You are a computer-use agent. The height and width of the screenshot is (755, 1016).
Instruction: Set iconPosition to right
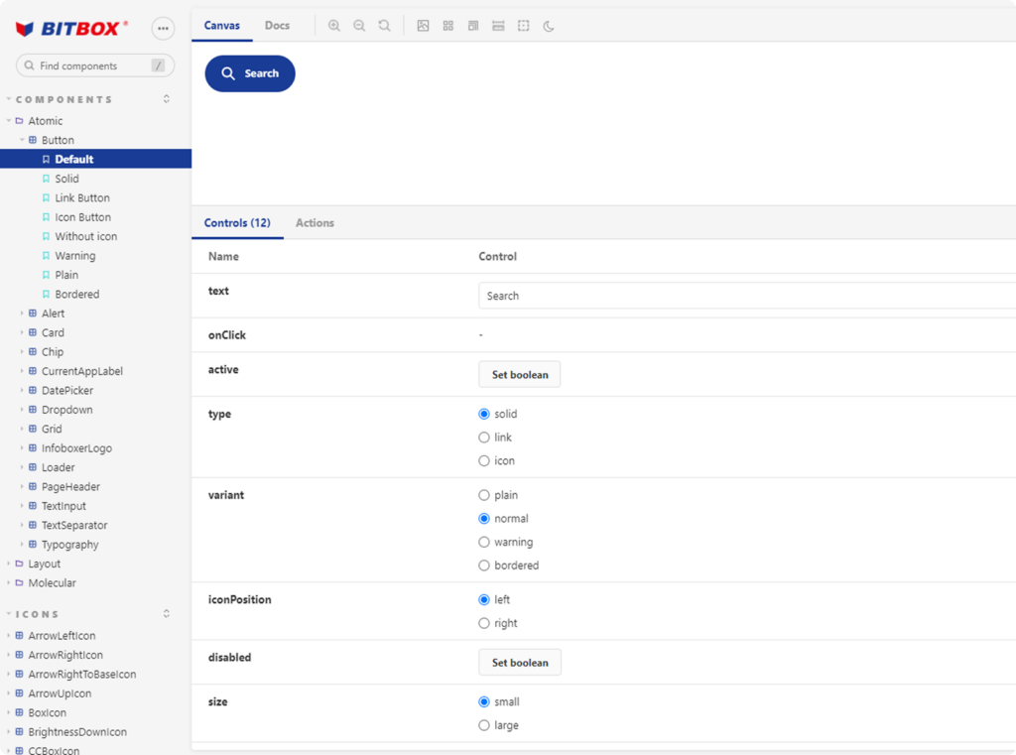[484, 624]
